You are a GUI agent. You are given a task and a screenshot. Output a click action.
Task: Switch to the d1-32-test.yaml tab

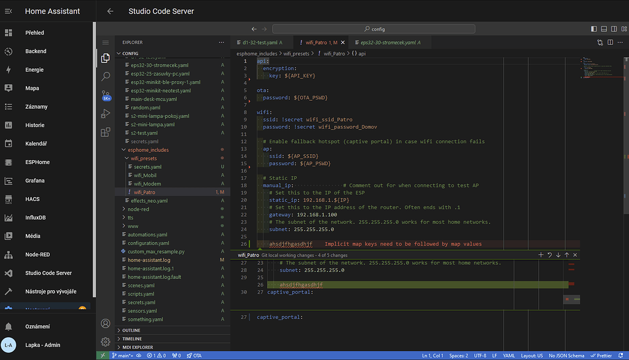coord(260,42)
